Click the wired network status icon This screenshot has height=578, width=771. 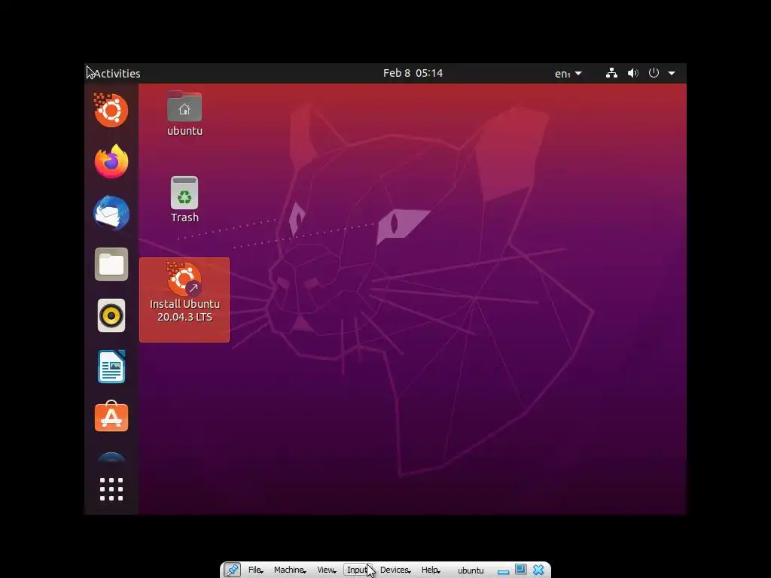point(611,73)
